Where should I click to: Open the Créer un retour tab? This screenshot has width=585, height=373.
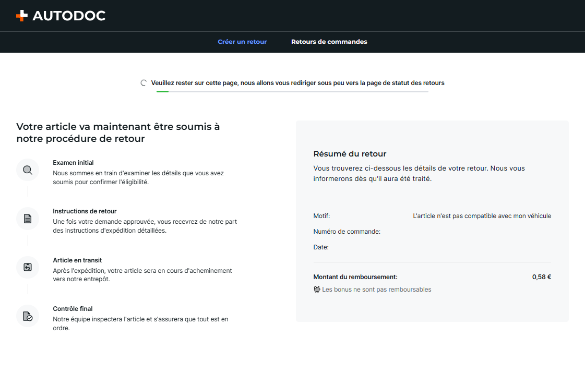pyautogui.click(x=242, y=42)
